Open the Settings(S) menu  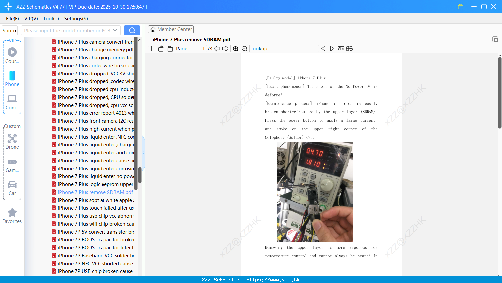76,19
